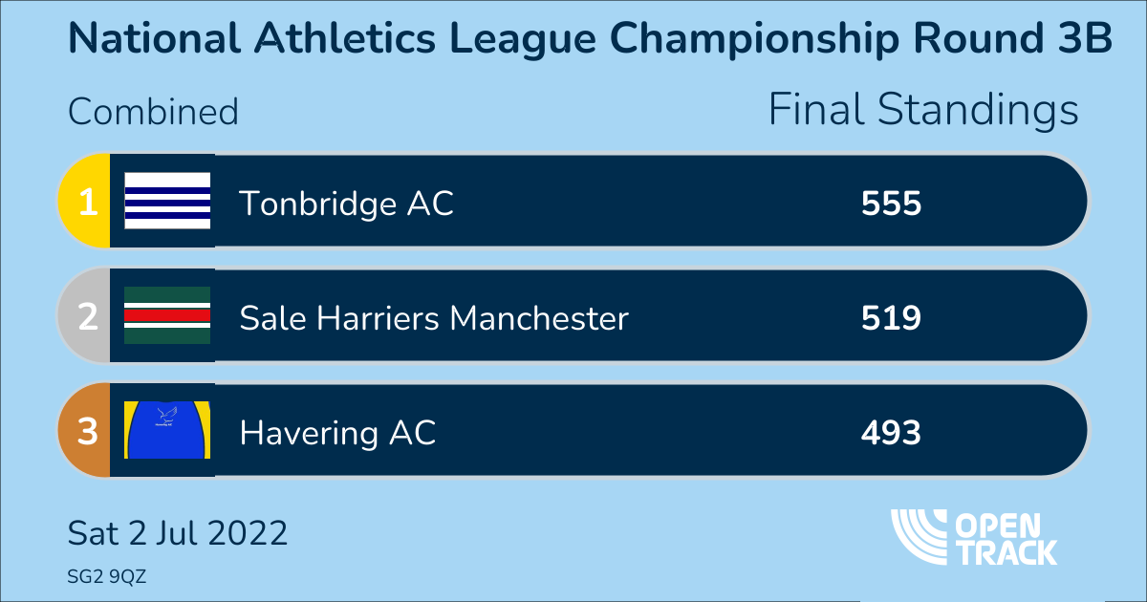
Task: Select the Tonbridge AC team name
Action: point(346,203)
